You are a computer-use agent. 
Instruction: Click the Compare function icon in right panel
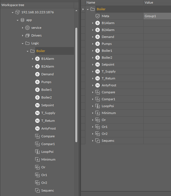(x=97, y=92)
